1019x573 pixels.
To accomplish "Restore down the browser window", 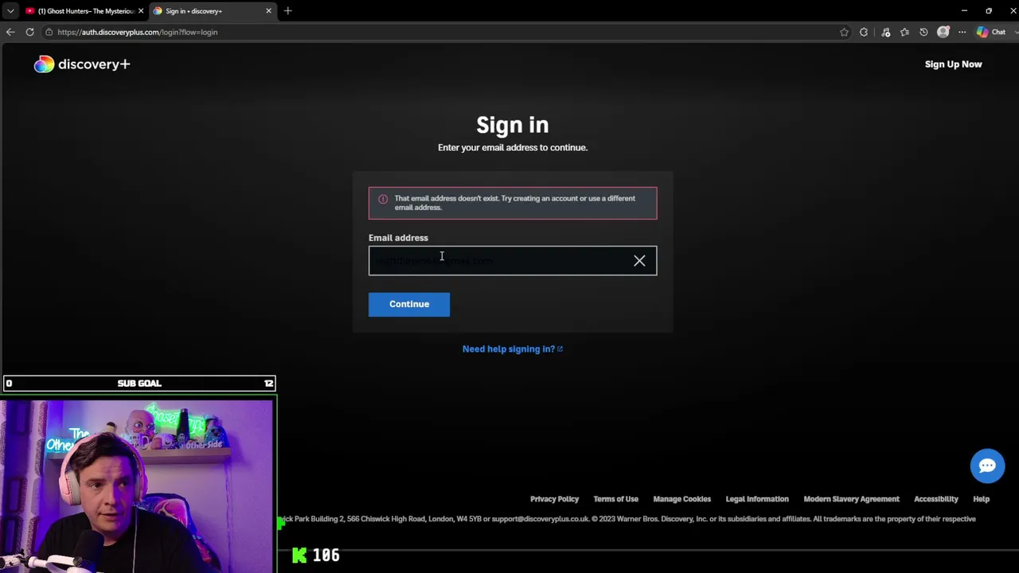I will (989, 11).
